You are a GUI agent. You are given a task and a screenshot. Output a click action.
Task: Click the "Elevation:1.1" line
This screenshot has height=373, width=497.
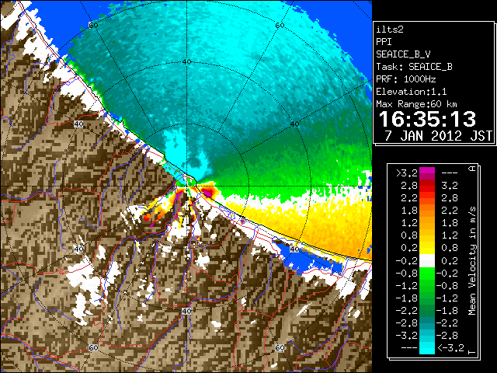(412, 92)
